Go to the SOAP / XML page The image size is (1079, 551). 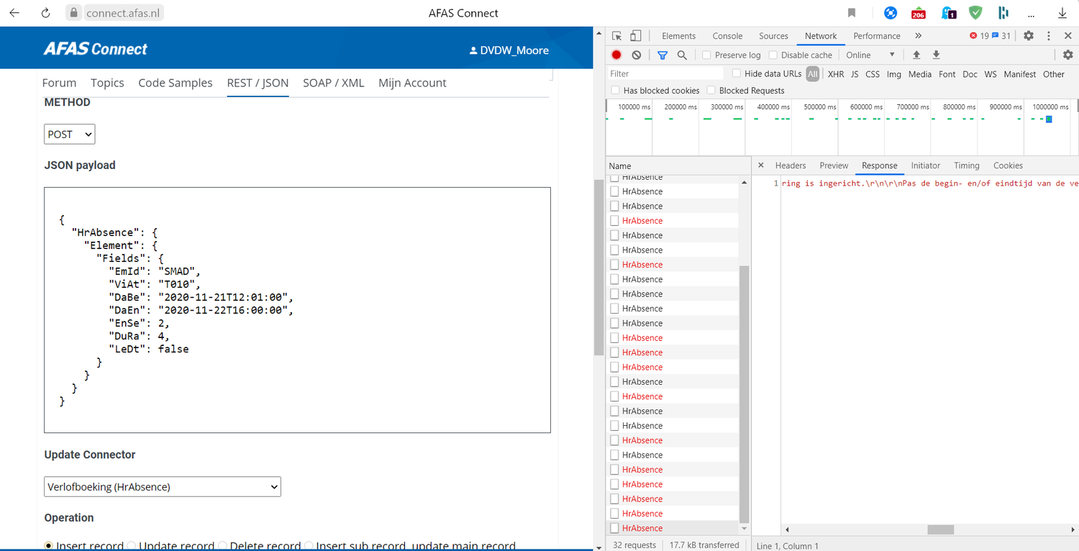tap(333, 83)
